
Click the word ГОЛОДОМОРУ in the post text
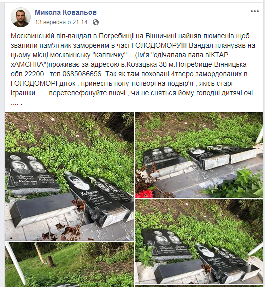pos(157,45)
